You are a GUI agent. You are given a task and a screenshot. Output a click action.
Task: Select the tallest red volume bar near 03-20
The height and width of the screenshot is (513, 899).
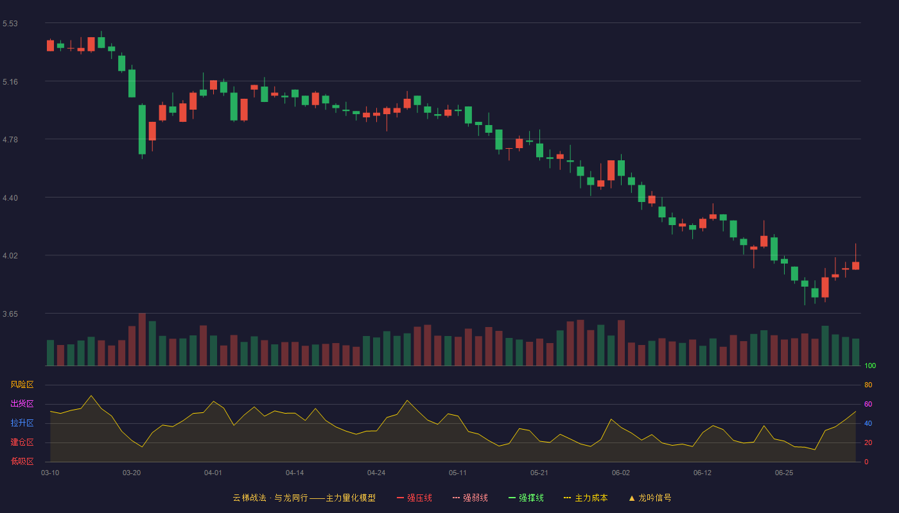pos(142,339)
